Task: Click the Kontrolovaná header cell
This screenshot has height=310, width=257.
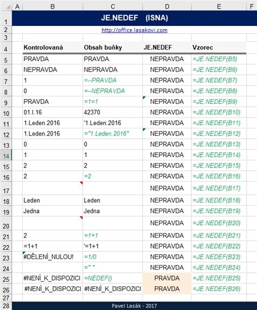Action: (x=53, y=48)
